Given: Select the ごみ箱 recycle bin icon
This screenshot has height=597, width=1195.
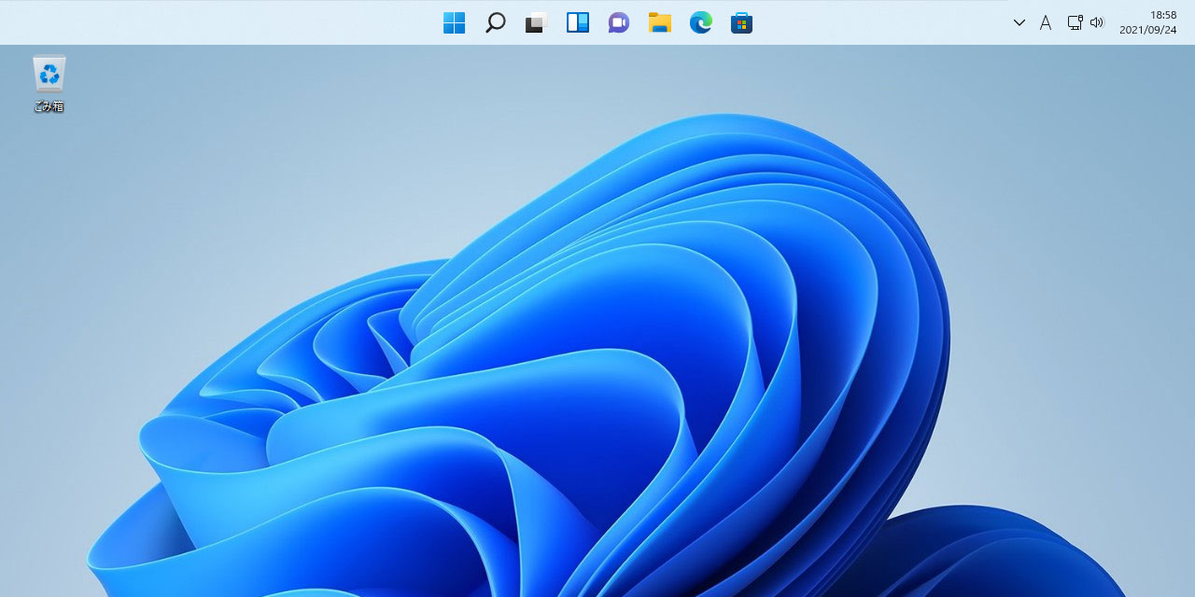Looking at the screenshot, I should pyautogui.click(x=49, y=74).
